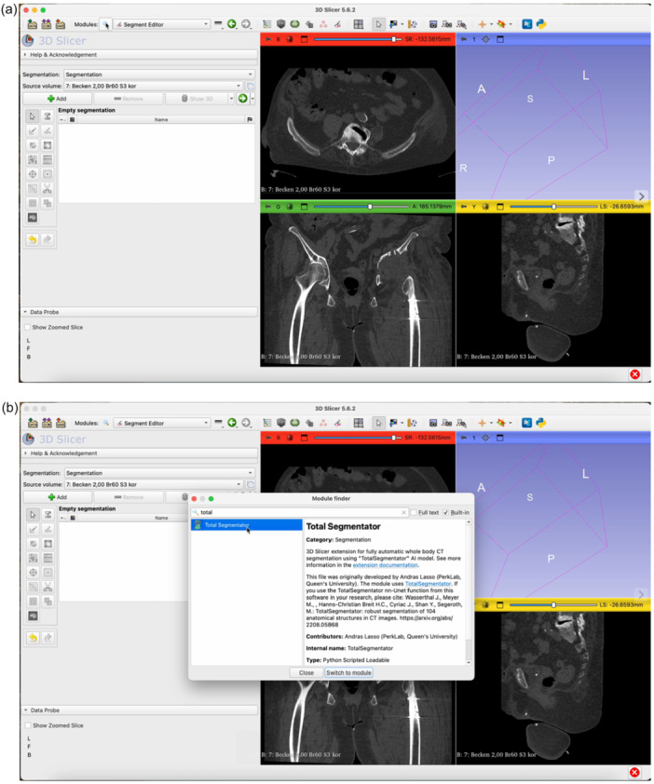Open the Segmentation selector dropdown in panel (a)
Viewport: 654px width, 784px height.
point(159,74)
